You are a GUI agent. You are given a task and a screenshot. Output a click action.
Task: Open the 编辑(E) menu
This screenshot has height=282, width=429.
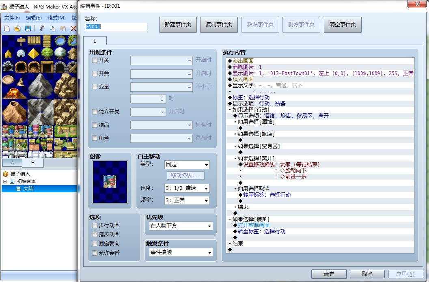point(34,18)
